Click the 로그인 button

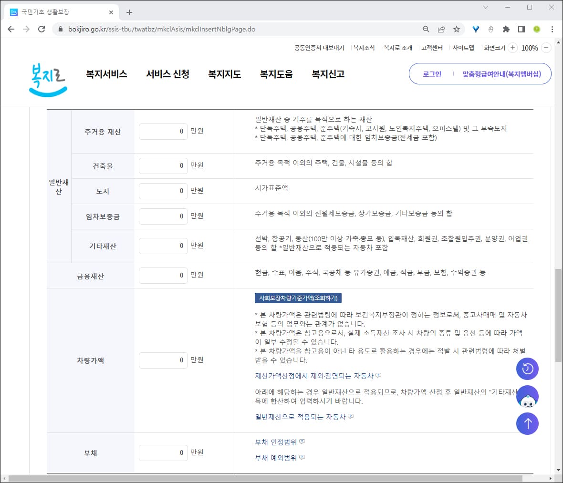[x=431, y=74]
